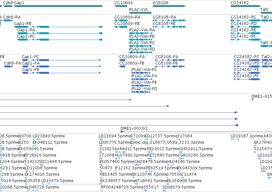Select protein CG8108-PB
The image size is (272, 192).
click(170, 66)
